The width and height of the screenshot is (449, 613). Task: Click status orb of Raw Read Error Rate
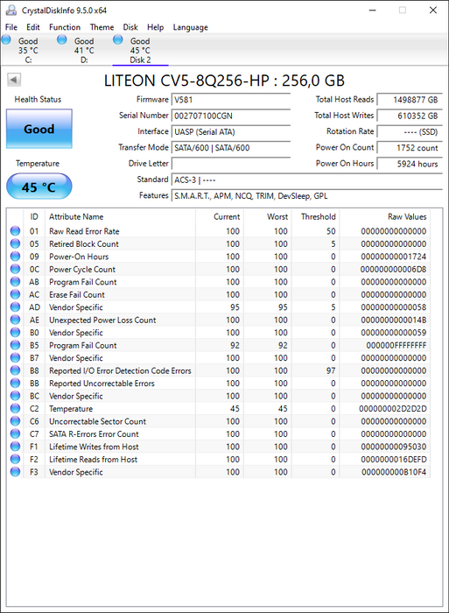[x=15, y=231]
